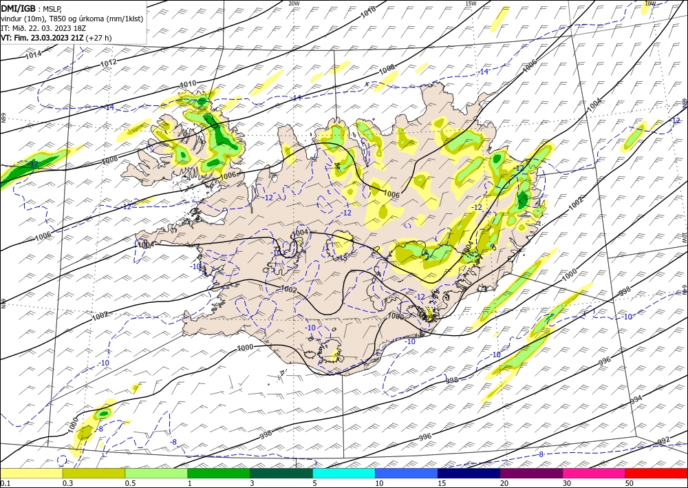Select the green 1–3 mm legend swatch
The height and width of the screenshot is (488, 688).
[219, 473]
